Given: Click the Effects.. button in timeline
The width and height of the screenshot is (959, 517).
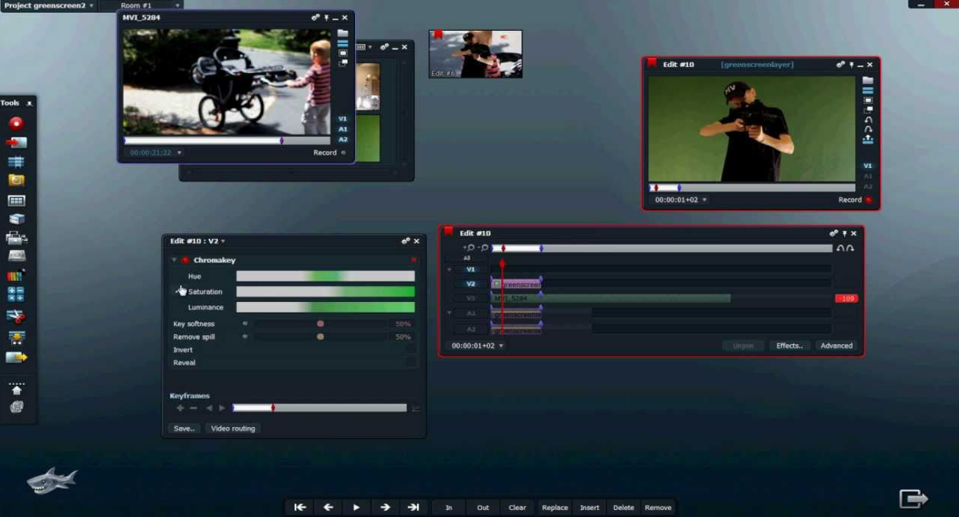Looking at the screenshot, I should click(790, 346).
